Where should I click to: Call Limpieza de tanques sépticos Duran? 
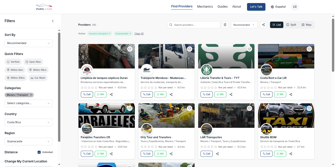87,94
